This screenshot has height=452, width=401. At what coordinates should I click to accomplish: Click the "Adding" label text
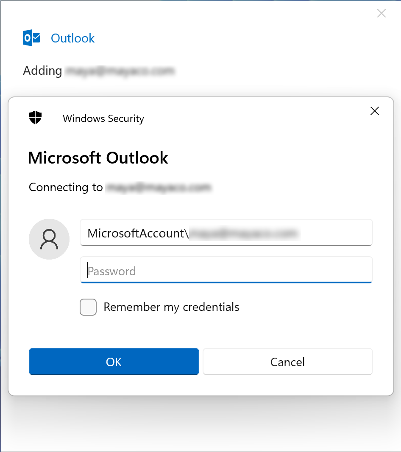coord(42,71)
